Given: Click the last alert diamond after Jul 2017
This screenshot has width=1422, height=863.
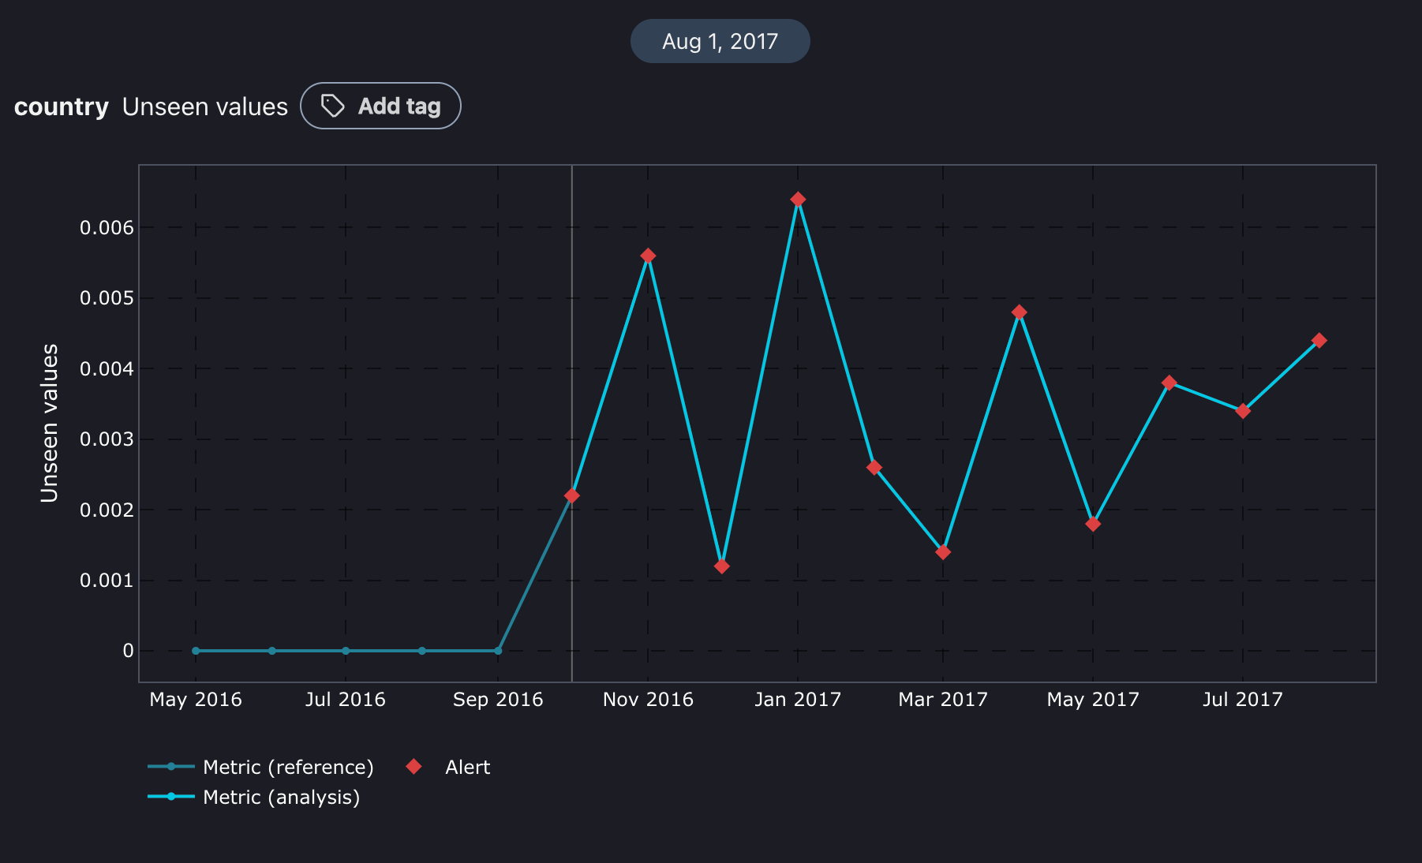Looking at the screenshot, I should pyautogui.click(x=1319, y=341).
